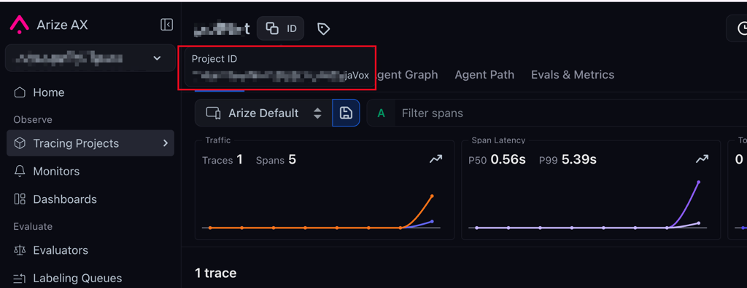Click the save view floppy icon
747x288 pixels.
[x=346, y=113]
